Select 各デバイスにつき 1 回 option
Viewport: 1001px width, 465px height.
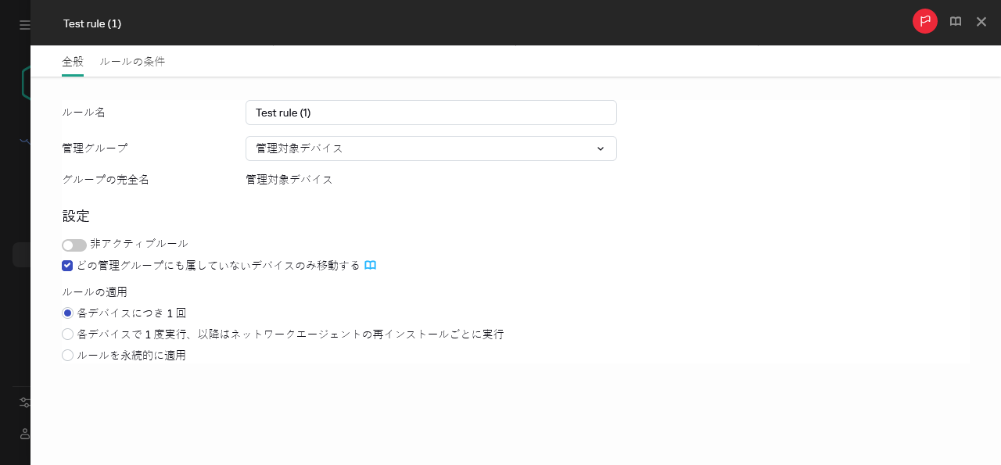pos(67,313)
